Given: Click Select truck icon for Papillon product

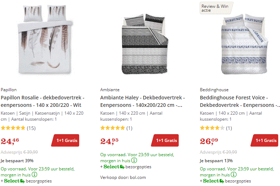Looking at the screenshot, I should (23, 181).
